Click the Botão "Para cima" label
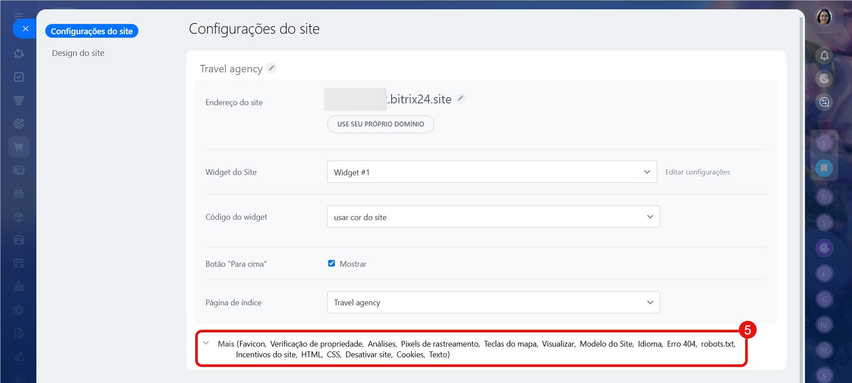This screenshot has width=852, height=383. [x=236, y=264]
